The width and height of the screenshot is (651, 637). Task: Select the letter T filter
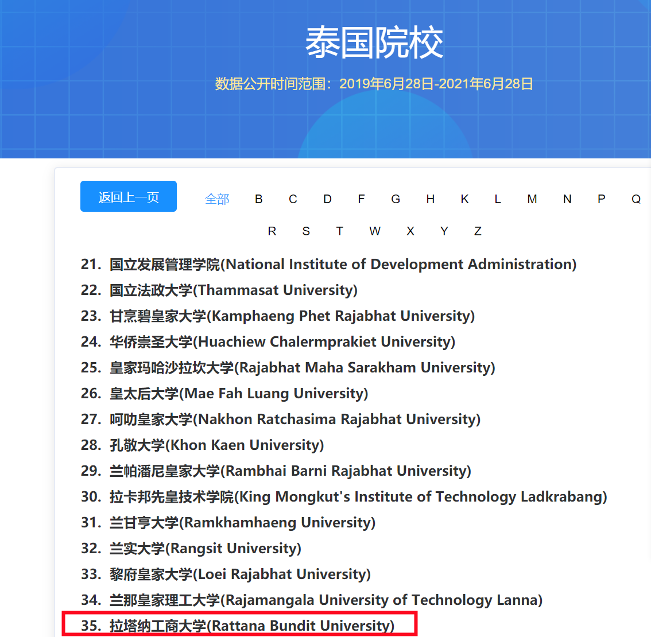(340, 231)
